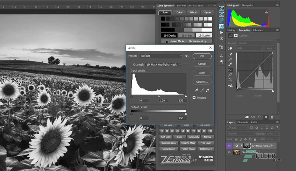The height and width of the screenshot is (171, 296).
Task: Click the reset adjustment icon in Properties
Action: coord(259,117)
